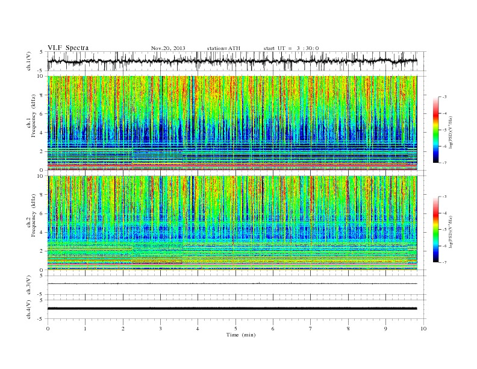Viewport: 477px width, 369px height.
Task: Click the 'station=ATH' label
Action: pos(223,48)
